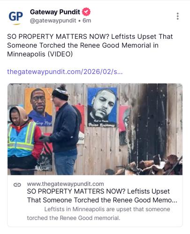Click the card description about Leftists in Minneapolis
Viewport: 190px width, 234px height.
click(x=99, y=213)
